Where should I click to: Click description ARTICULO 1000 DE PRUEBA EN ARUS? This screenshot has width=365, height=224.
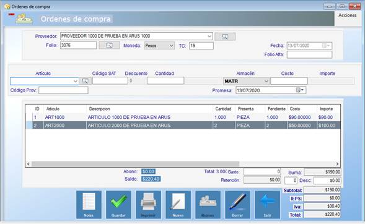click(129, 117)
